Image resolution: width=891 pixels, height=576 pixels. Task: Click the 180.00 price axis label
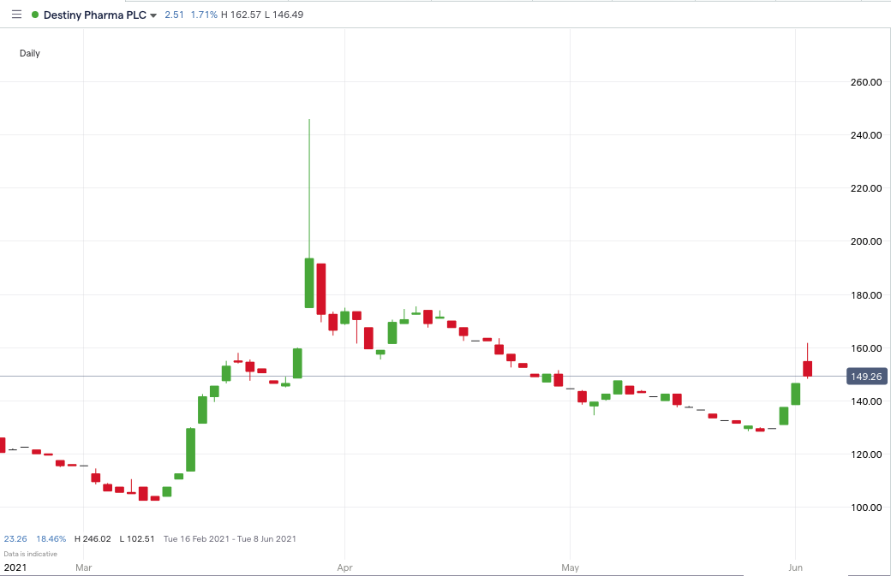pos(866,295)
